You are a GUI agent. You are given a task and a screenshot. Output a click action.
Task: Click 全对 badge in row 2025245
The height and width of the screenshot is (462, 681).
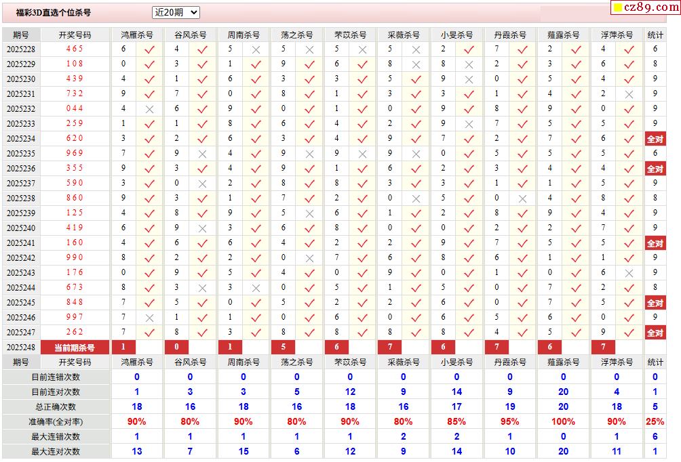(655, 303)
